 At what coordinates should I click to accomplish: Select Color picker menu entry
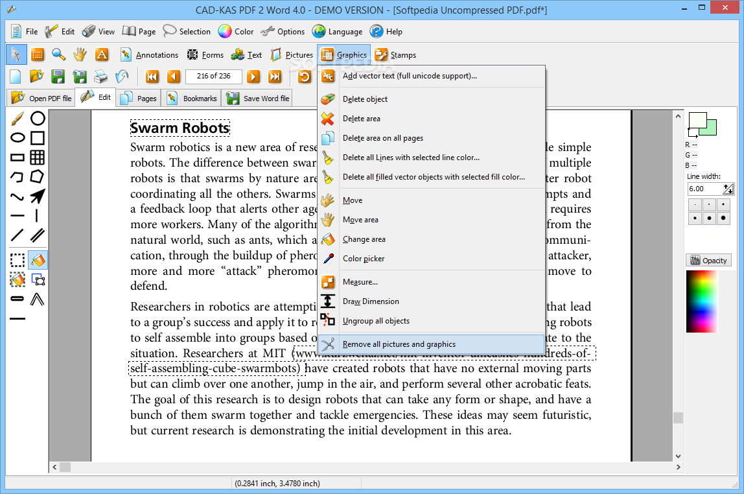point(432,259)
